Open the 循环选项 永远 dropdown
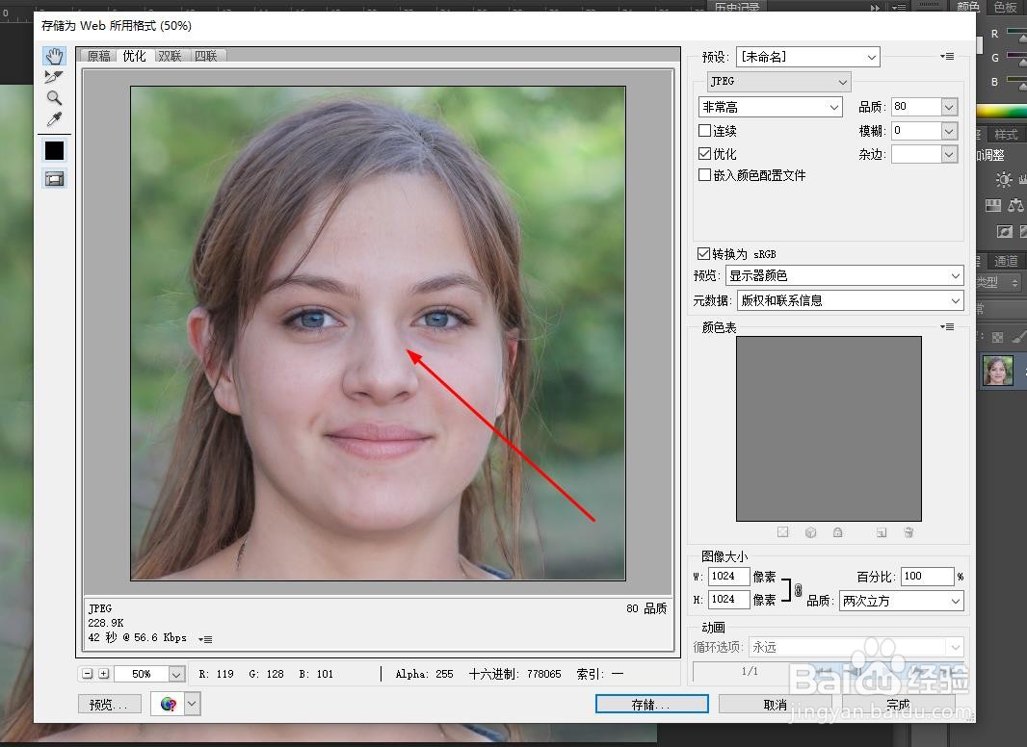 (856, 647)
